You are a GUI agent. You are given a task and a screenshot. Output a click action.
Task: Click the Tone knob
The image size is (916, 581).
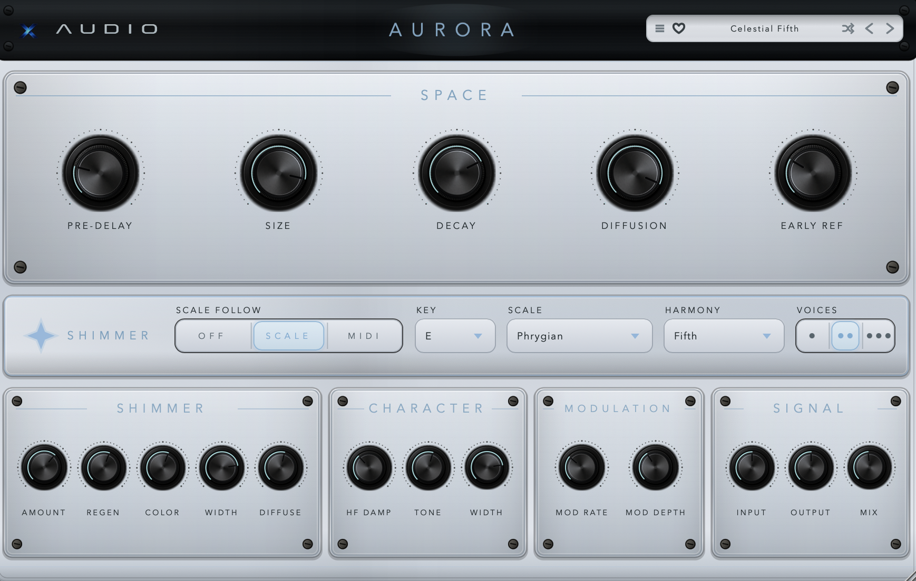coord(428,467)
